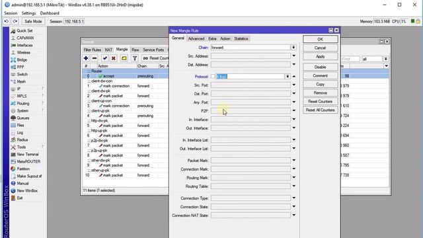Viewport: 423px width, 238px height.
Task: Toggle Safe Mode button
Action: click(33, 21)
